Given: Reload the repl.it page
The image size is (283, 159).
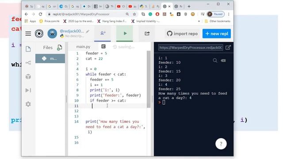Looking at the screenshot, I should [40, 14].
